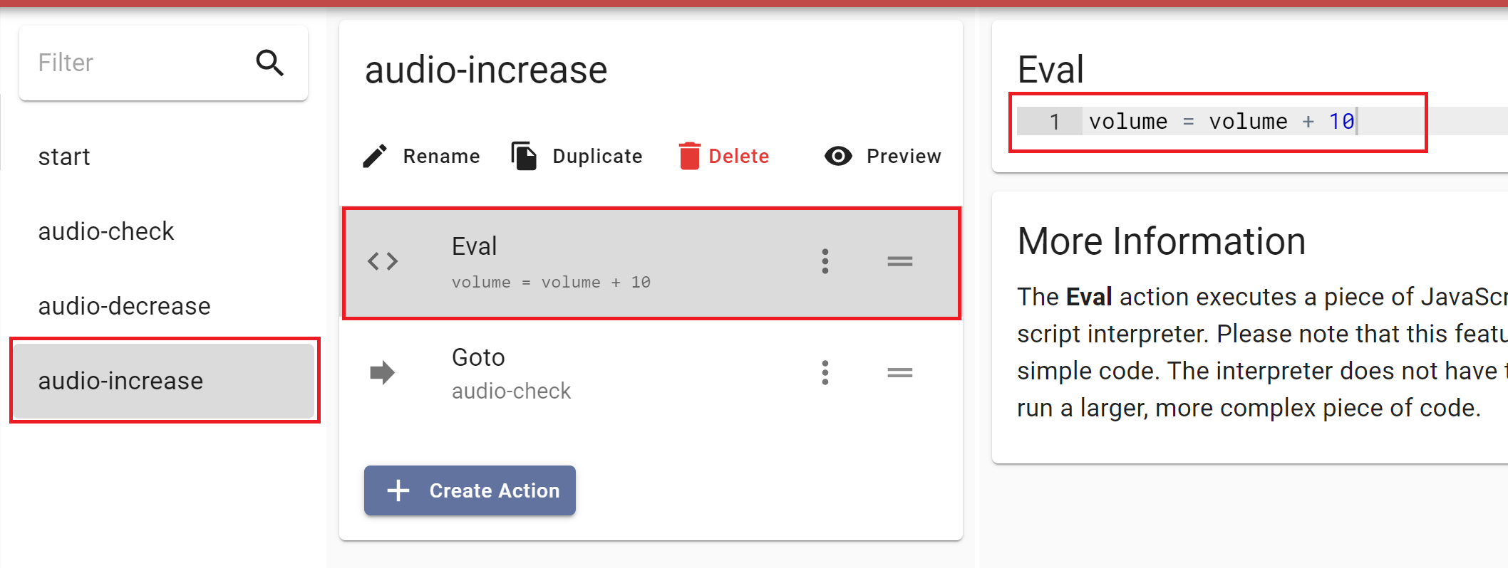
Task: Click the Duplicate copy icon
Action: point(524,156)
